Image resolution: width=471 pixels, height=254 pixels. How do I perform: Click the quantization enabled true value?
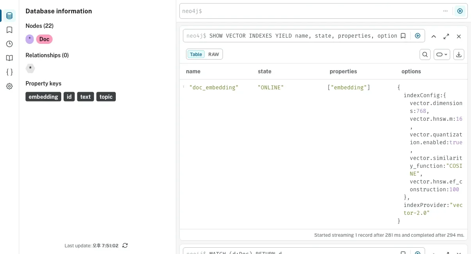point(456,142)
